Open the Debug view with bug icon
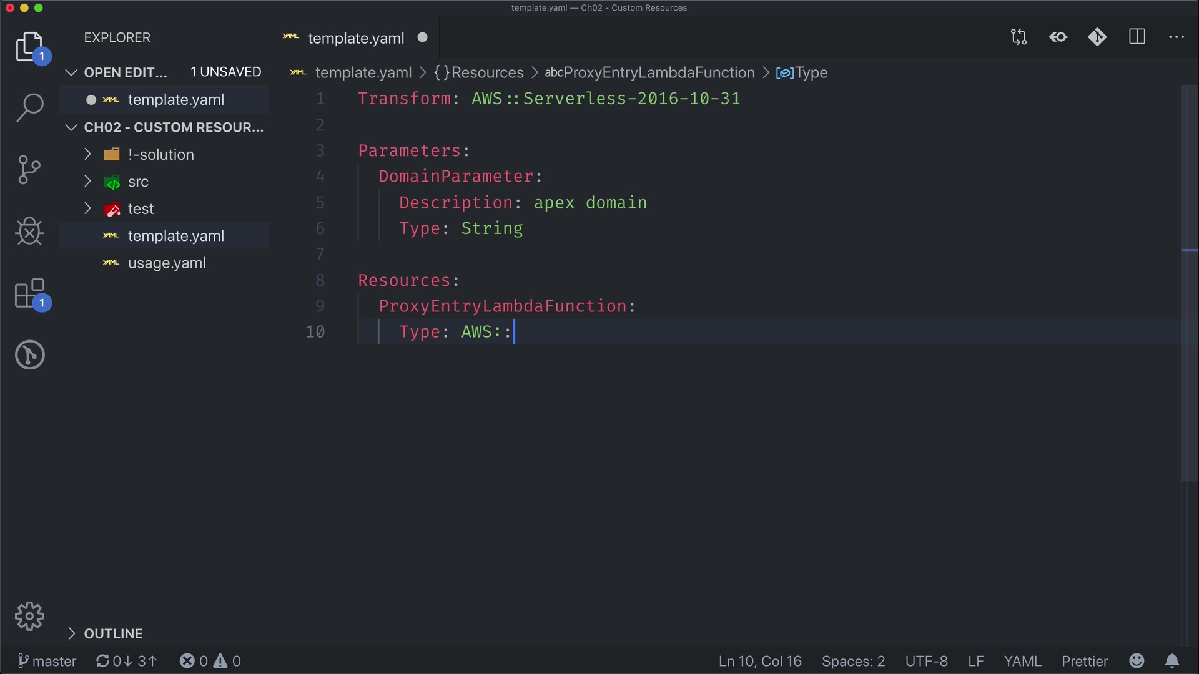The image size is (1199, 674). (x=29, y=232)
